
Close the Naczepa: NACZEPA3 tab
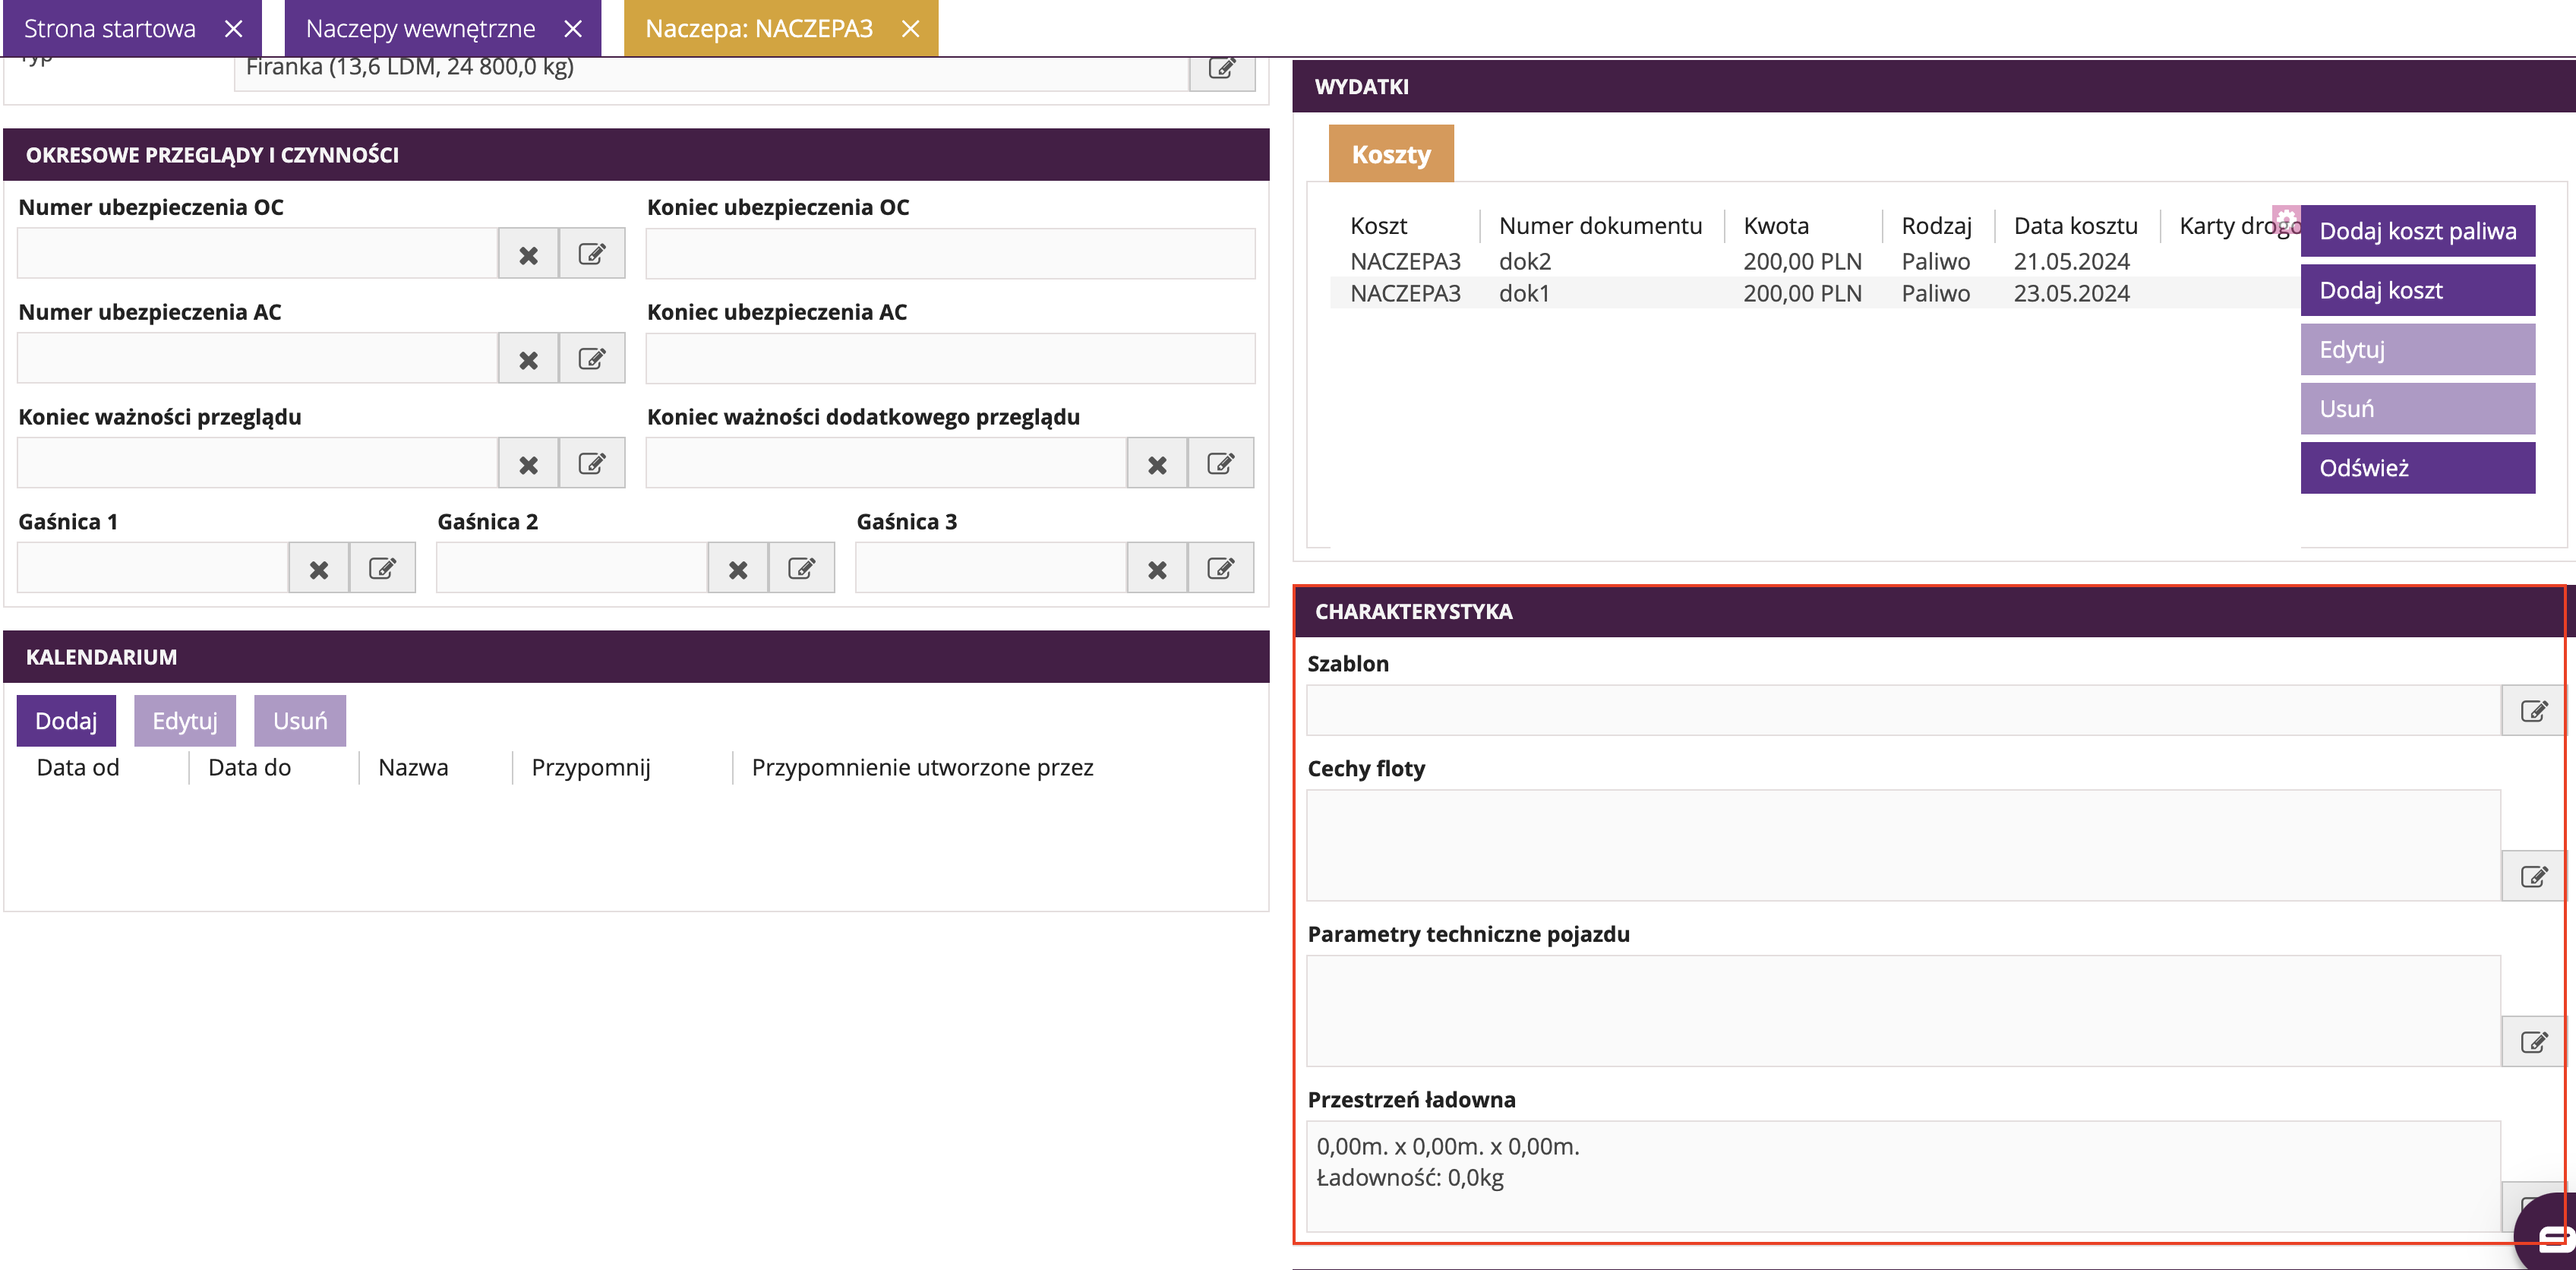[x=910, y=28]
